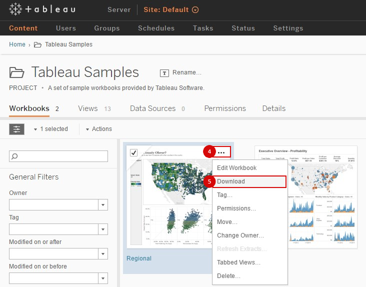Go to Content in navigation bar
The height and width of the screenshot is (287, 366).
coord(23,28)
